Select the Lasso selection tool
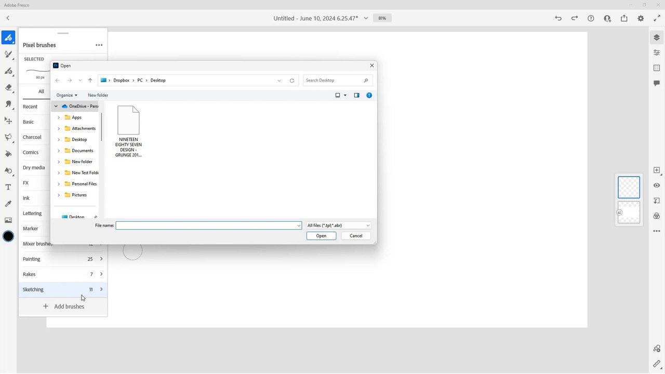The width and height of the screenshot is (665, 374). pyautogui.click(x=8, y=137)
